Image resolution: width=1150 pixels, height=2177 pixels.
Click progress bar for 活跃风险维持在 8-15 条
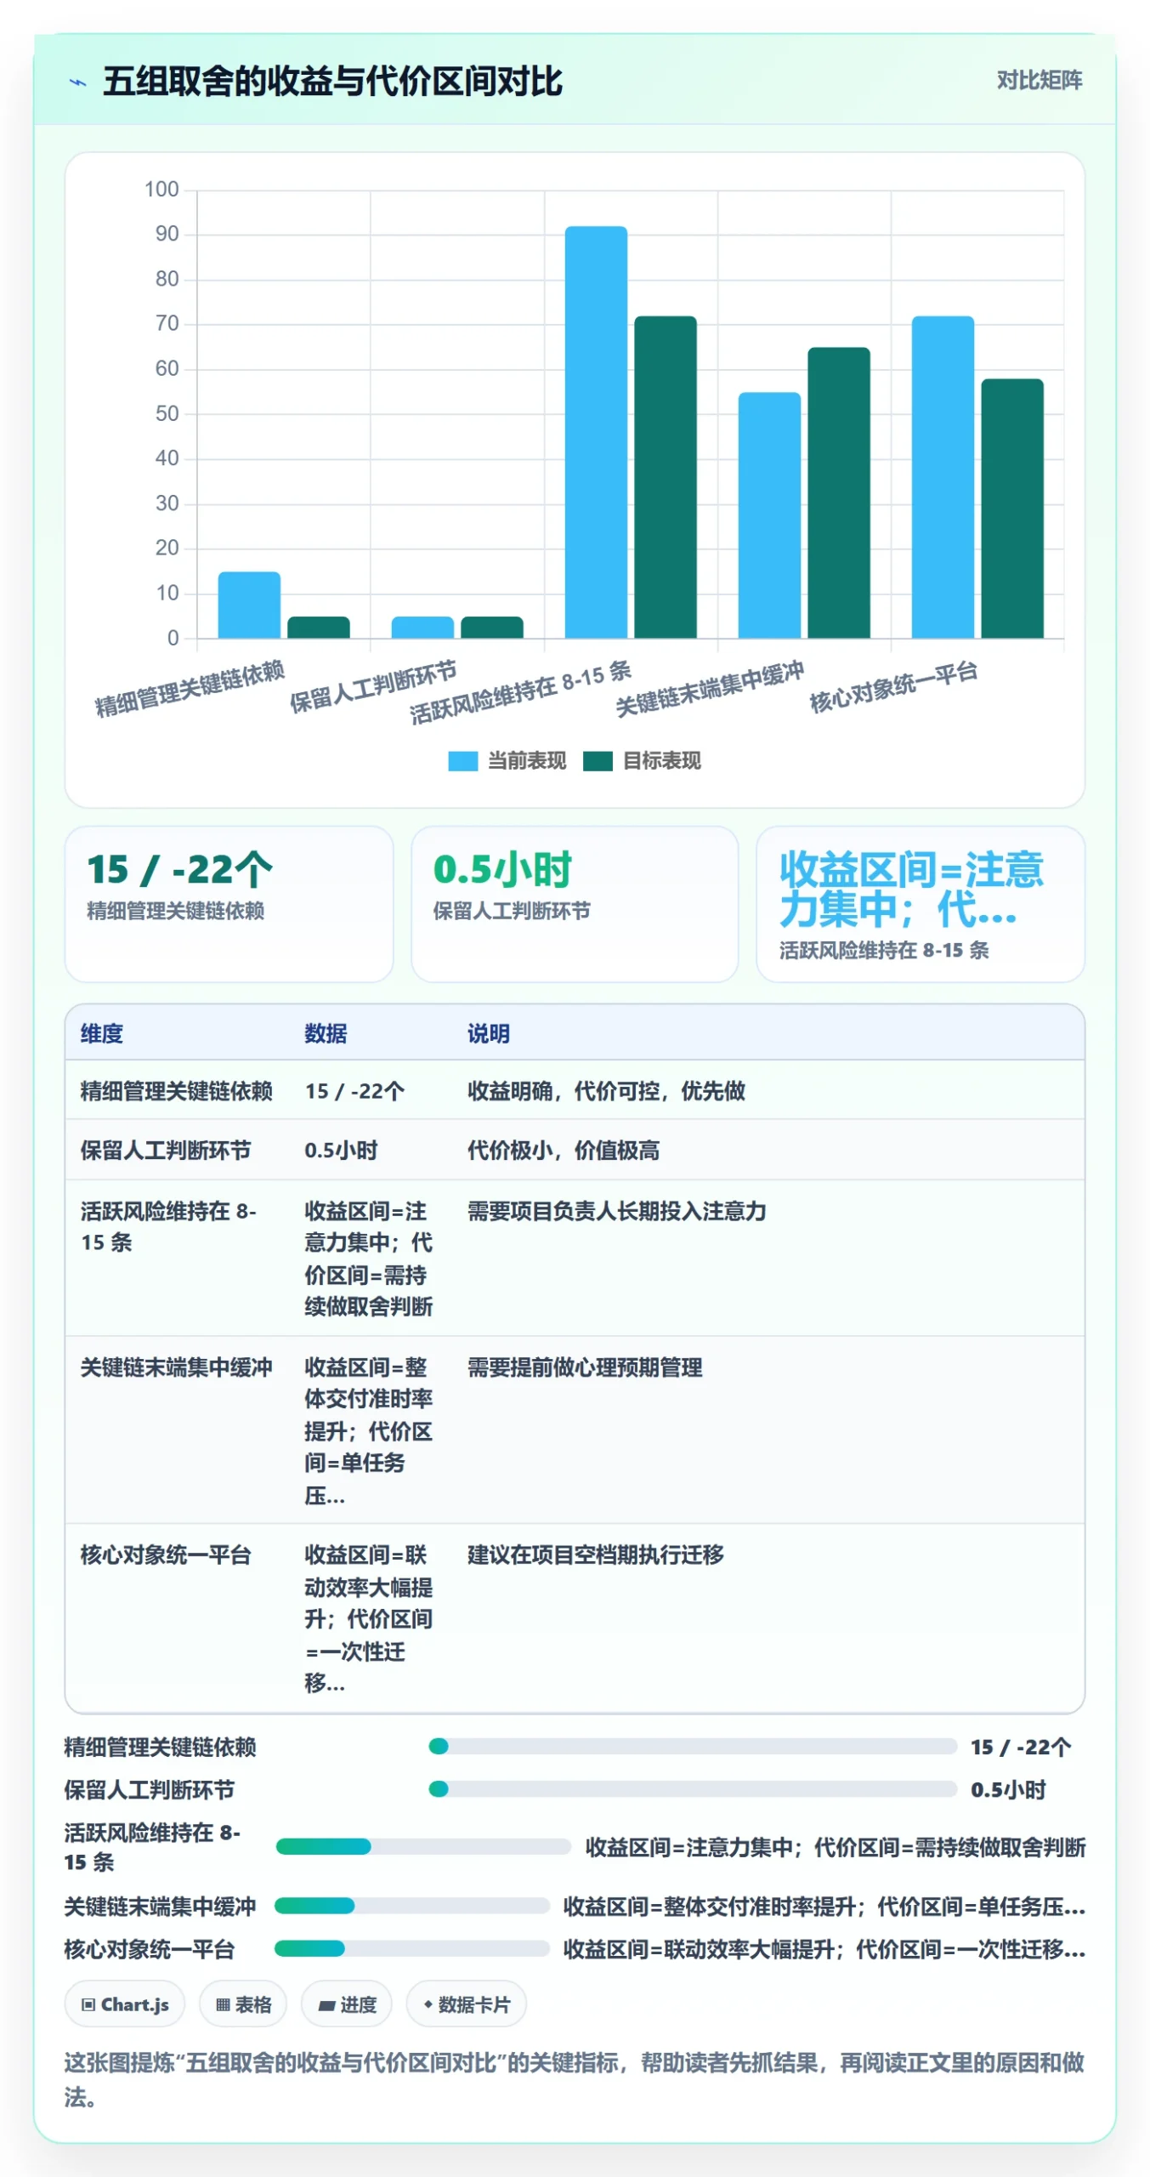(x=423, y=1845)
